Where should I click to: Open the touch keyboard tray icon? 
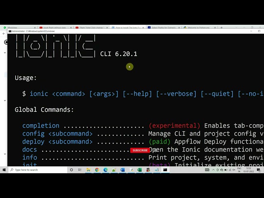coord(207,170)
